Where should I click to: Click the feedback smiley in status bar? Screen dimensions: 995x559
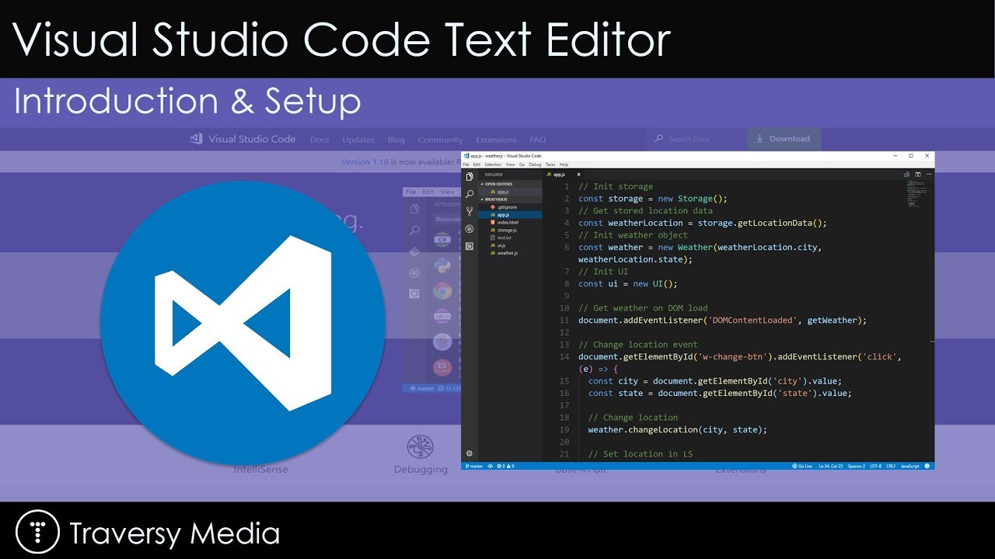coord(927,466)
